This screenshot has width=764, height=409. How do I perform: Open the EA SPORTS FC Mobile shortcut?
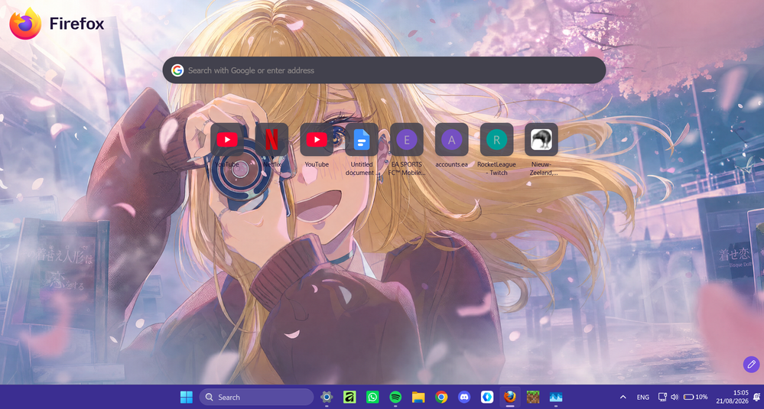coord(407,140)
